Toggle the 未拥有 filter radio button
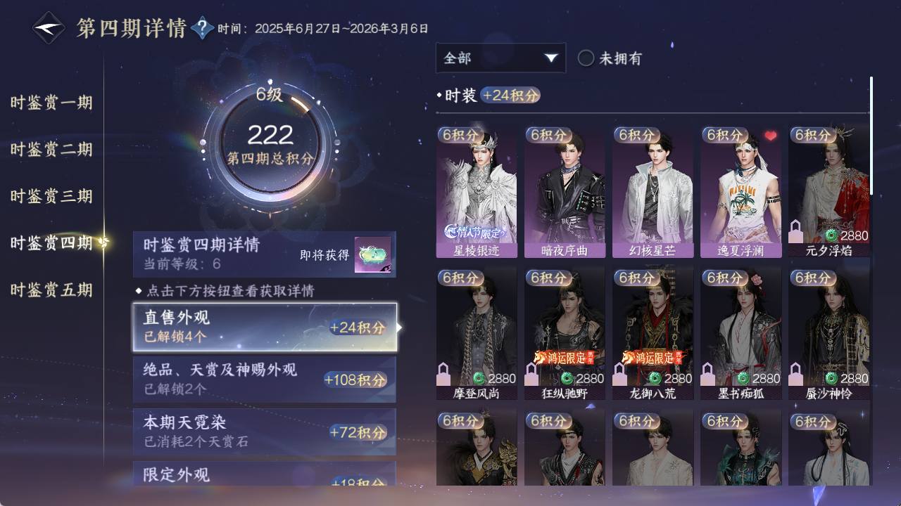The height and width of the screenshot is (506, 901). point(586,58)
